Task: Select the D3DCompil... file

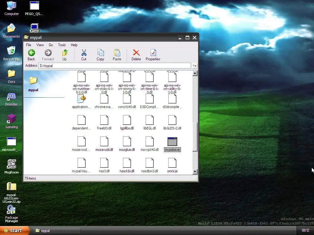Action: coord(150,101)
